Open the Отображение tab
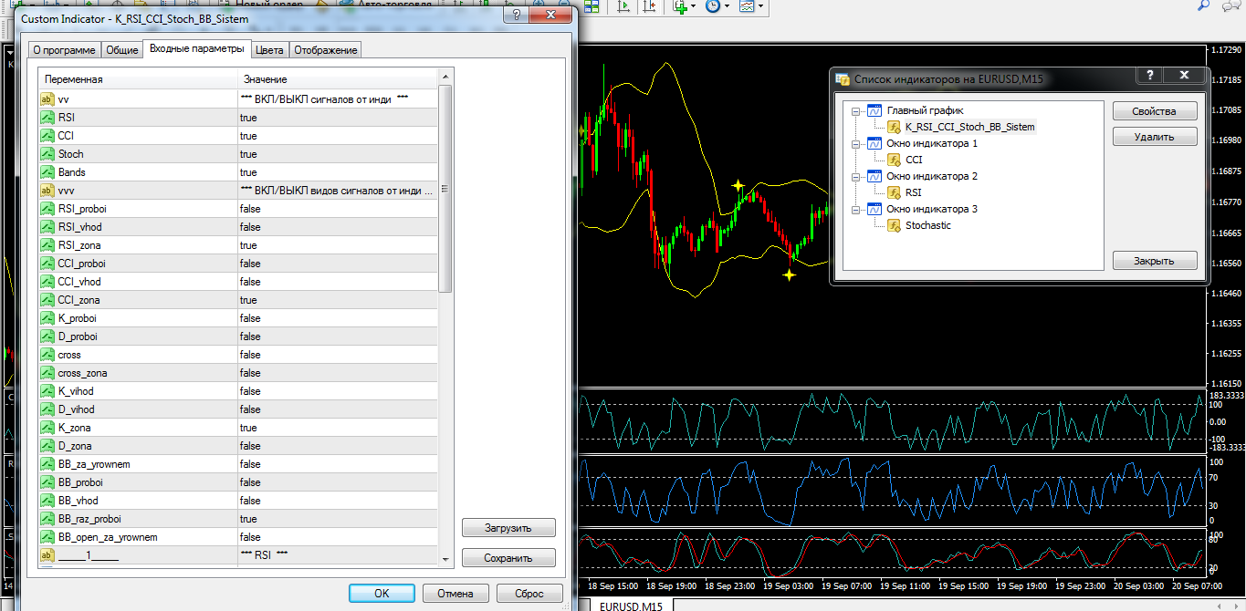This screenshot has height=611, width=1246. click(x=326, y=50)
